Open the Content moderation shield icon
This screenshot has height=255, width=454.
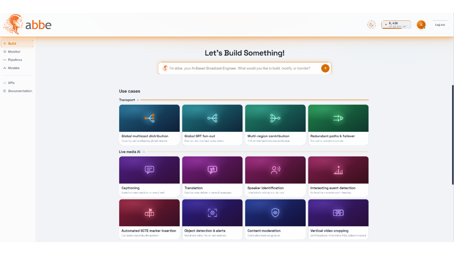275,213
